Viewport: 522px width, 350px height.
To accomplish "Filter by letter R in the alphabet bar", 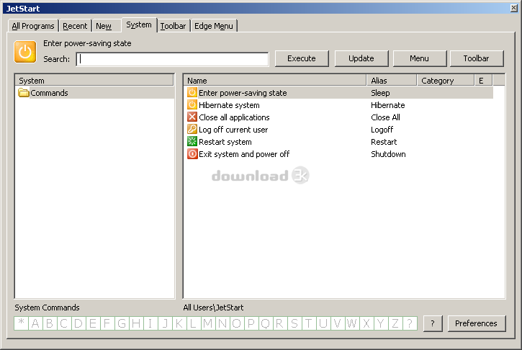I will tap(279, 323).
